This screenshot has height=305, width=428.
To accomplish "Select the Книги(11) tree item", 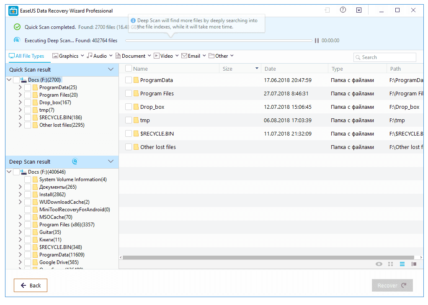I will pos(50,240).
